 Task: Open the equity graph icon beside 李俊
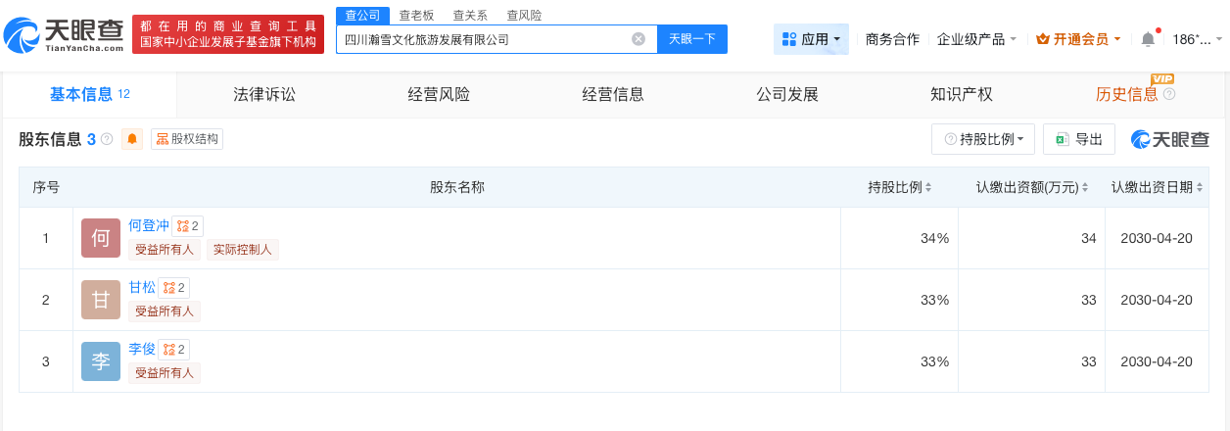tap(174, 350)
